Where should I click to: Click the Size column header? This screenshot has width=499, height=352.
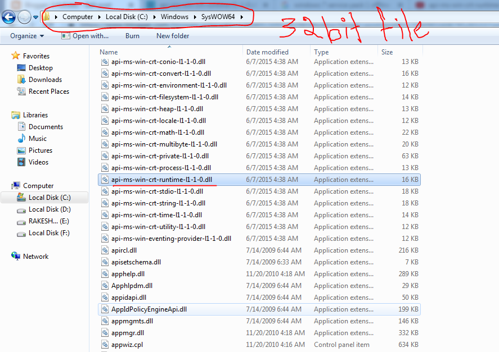point(386,52)
